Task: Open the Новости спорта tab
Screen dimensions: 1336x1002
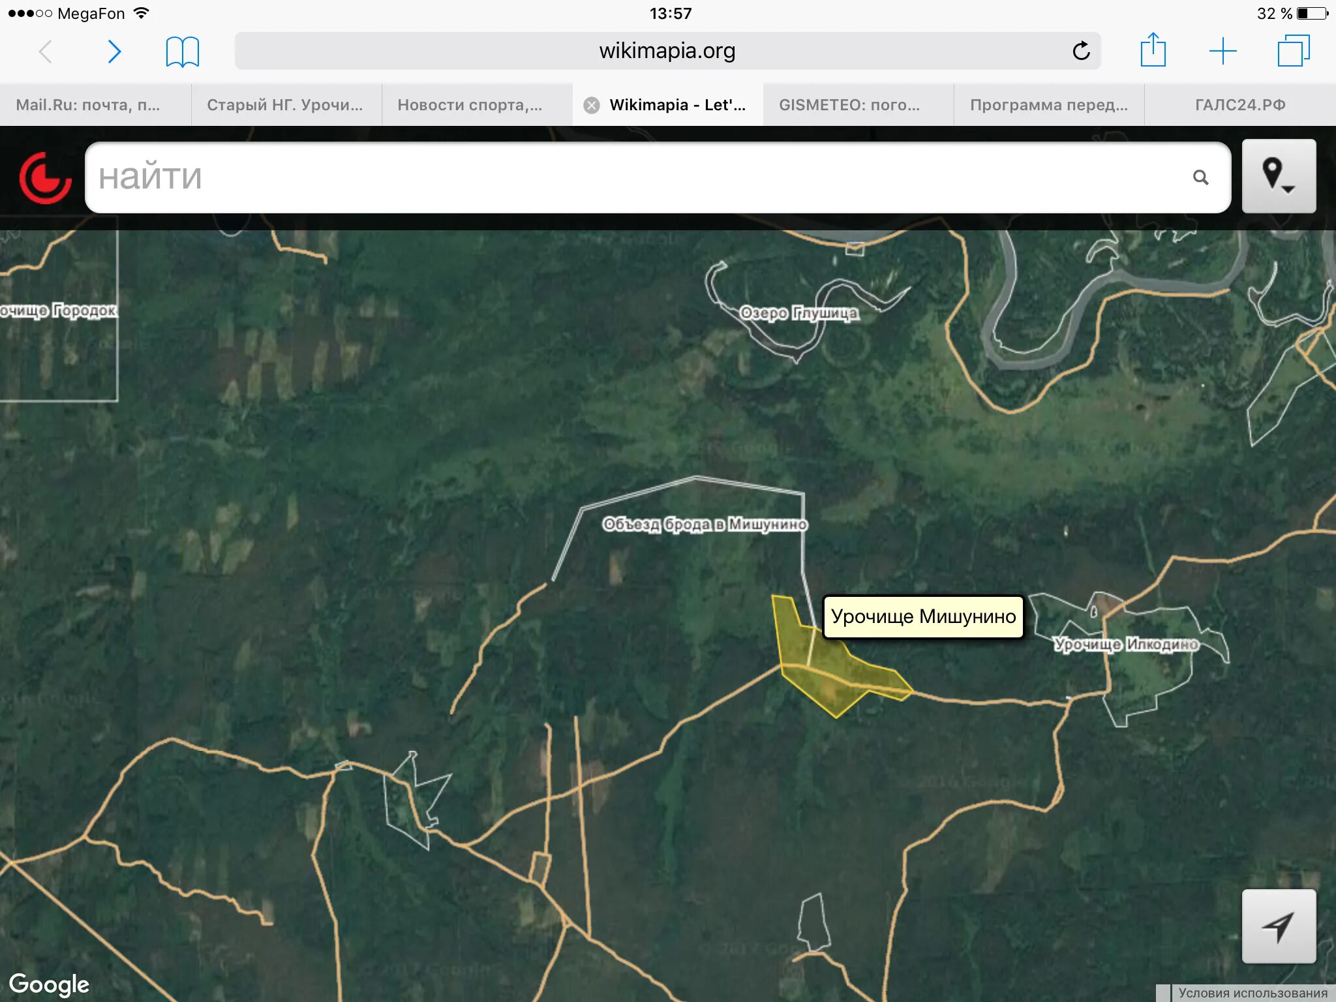Action: [x=470, y=105]
